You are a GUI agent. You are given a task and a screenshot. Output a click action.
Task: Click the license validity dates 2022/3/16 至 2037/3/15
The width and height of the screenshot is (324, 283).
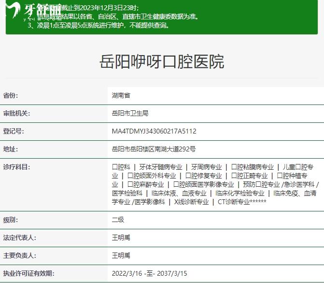click(149, 273)
